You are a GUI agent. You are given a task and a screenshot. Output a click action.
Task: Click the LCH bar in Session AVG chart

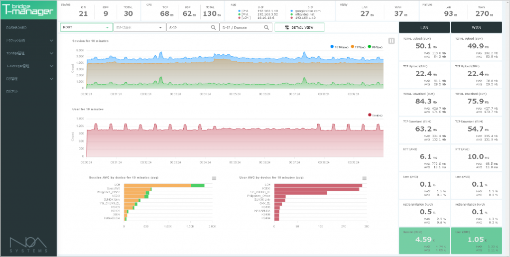pyautogui.click(x=164, y=185)
